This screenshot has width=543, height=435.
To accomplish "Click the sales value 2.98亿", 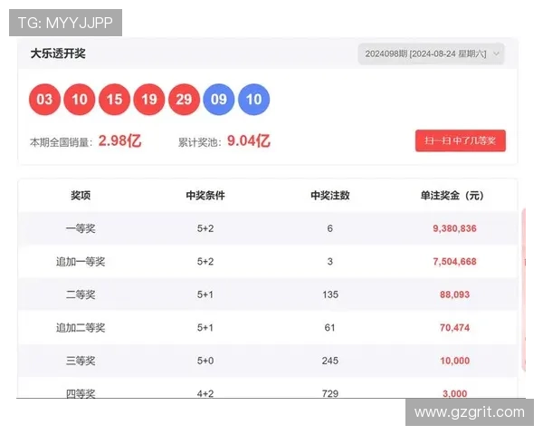I will (119, 140).
